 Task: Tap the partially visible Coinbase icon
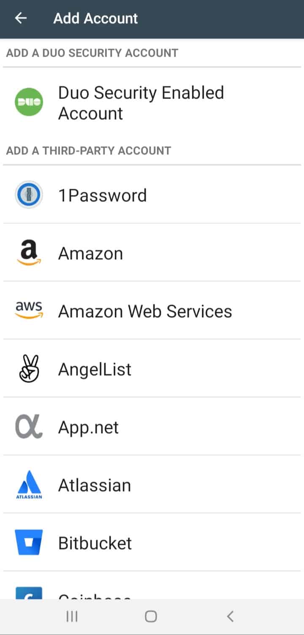(x=29, y=592)
